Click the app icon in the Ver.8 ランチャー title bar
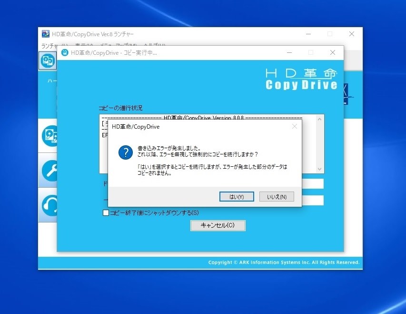The height and width of the screenshot is (314, 406). click(x=45, y=34)
